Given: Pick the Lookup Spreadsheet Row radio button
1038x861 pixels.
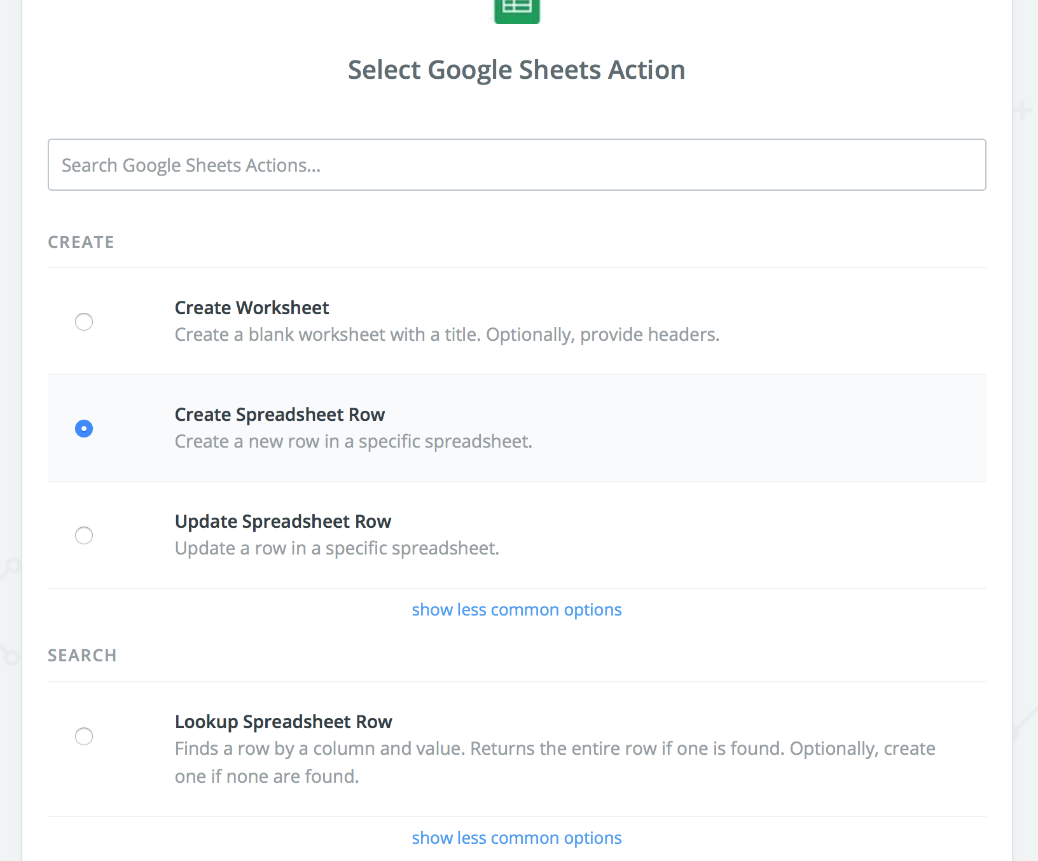Looking at the screenshot, I should (84, 736).
